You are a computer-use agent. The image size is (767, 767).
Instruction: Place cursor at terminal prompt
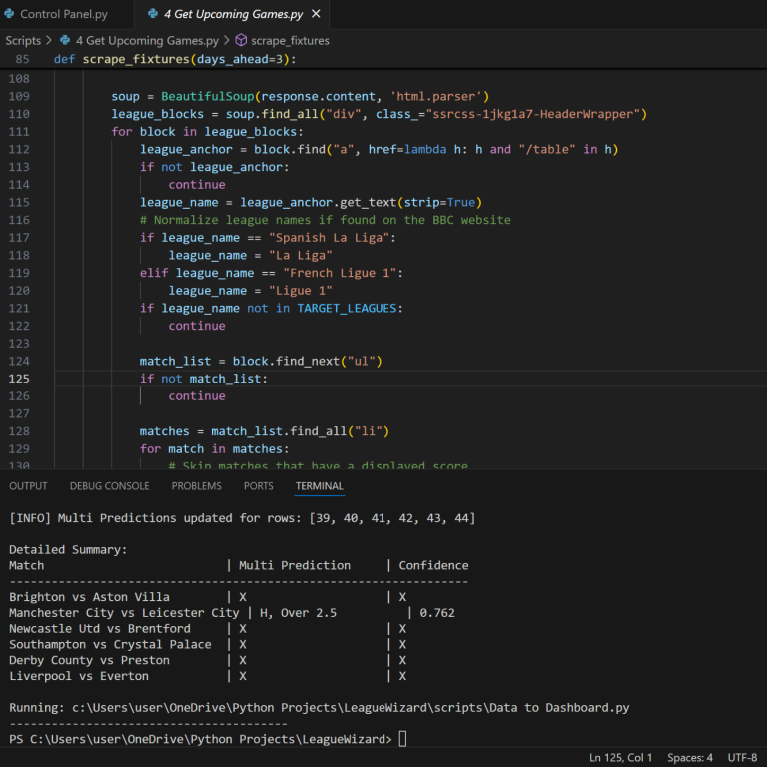point(402,739)
